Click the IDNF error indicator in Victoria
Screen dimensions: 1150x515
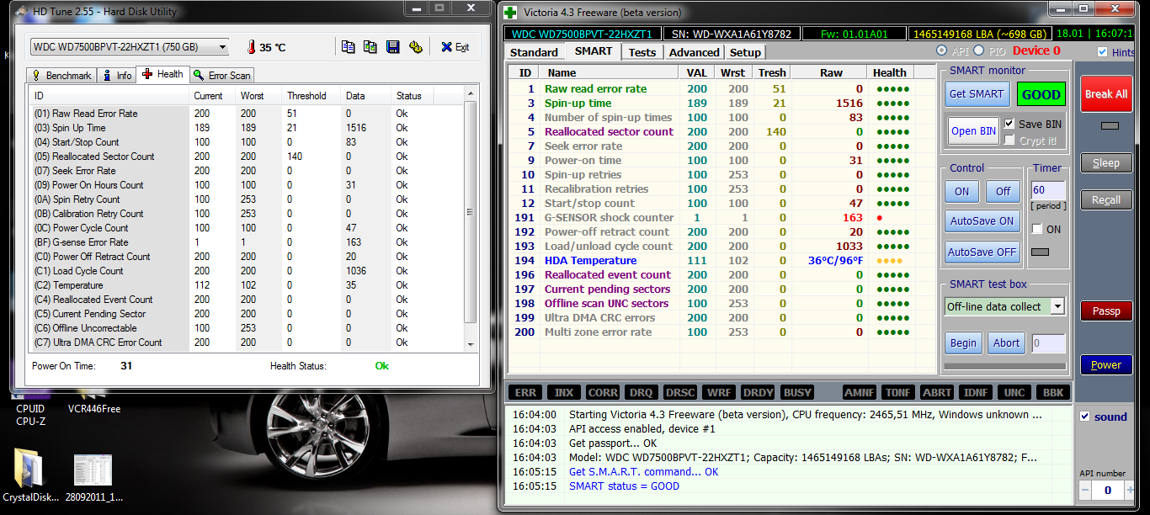click(x=976, y=392)
